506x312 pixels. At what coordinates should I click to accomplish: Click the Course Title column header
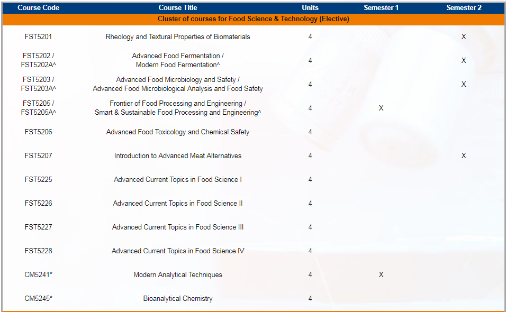[x=178, y=8]
